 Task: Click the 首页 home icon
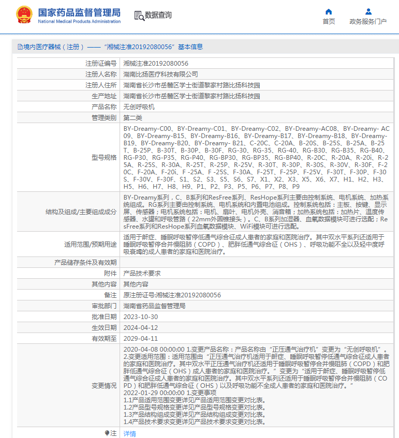tap(329, 11)
